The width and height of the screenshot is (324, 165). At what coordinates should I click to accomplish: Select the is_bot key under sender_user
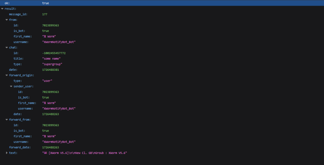(x=24, y=97)
